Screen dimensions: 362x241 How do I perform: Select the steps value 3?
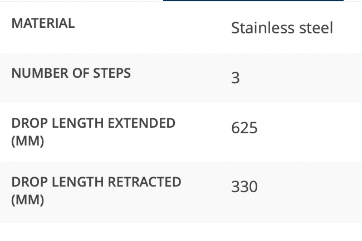pos(236,78)
